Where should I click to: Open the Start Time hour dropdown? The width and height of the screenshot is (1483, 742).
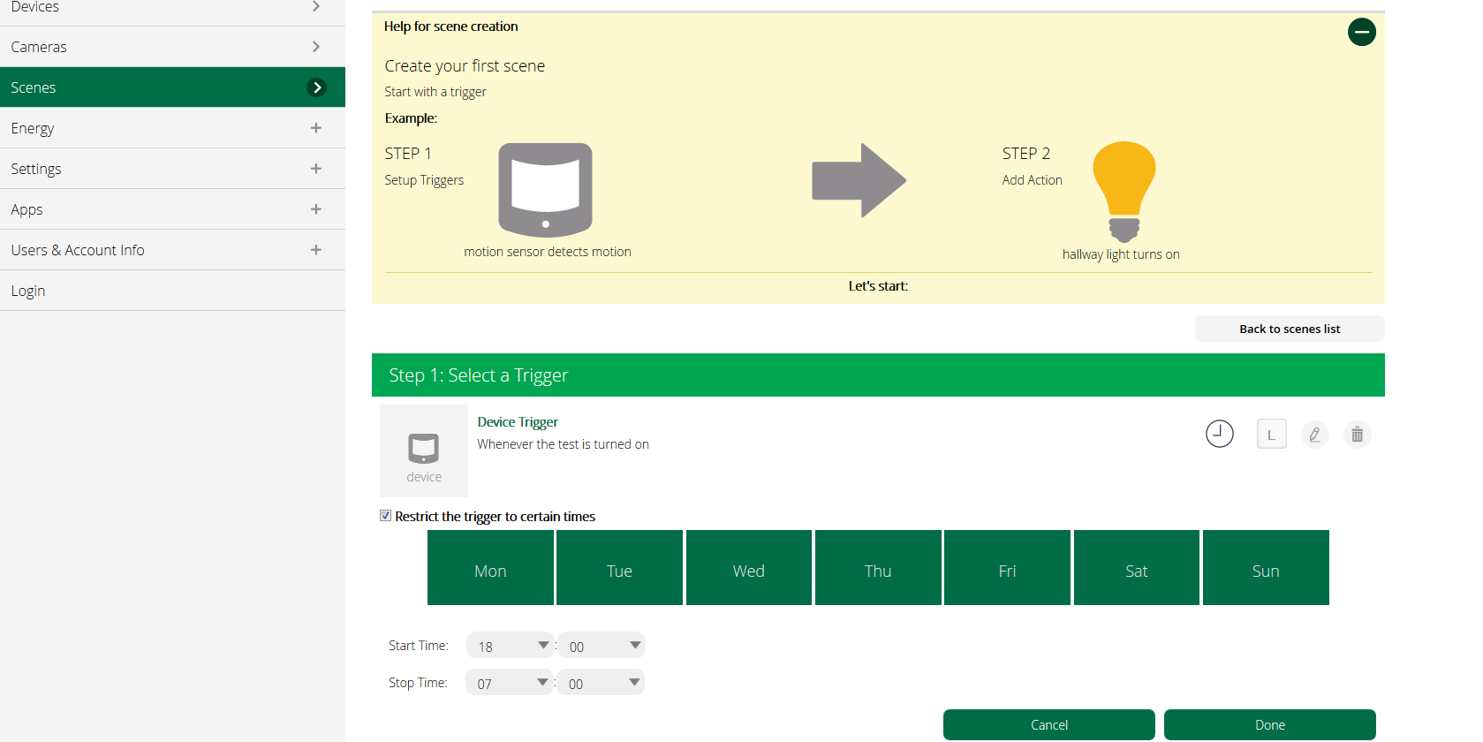point(510,646)
